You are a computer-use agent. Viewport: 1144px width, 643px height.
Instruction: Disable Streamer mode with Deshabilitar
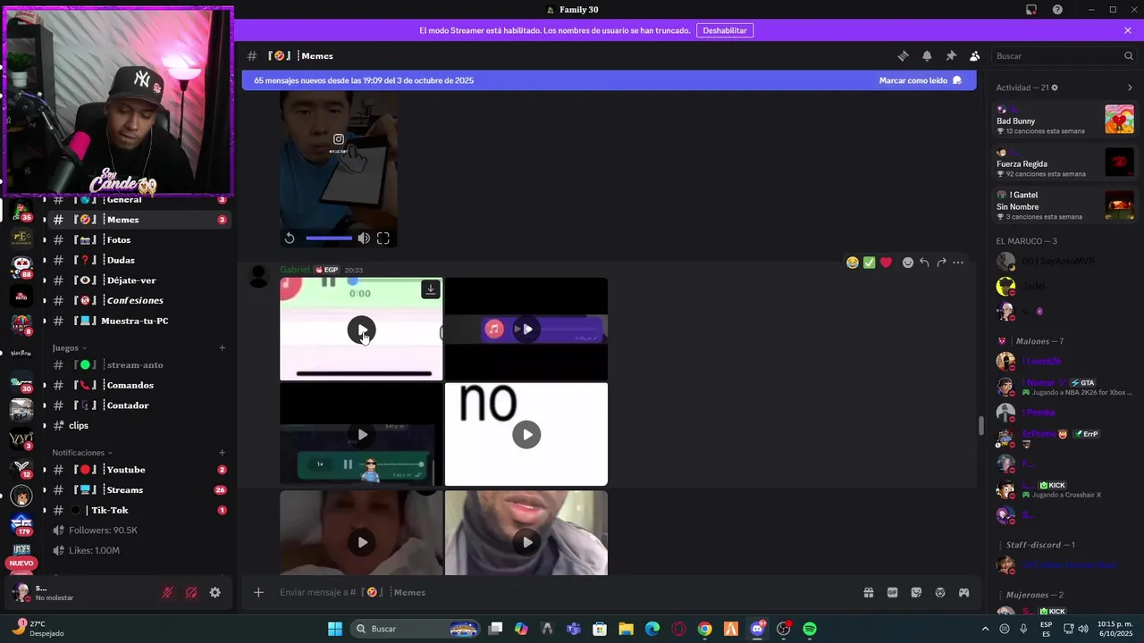(725, 30)
